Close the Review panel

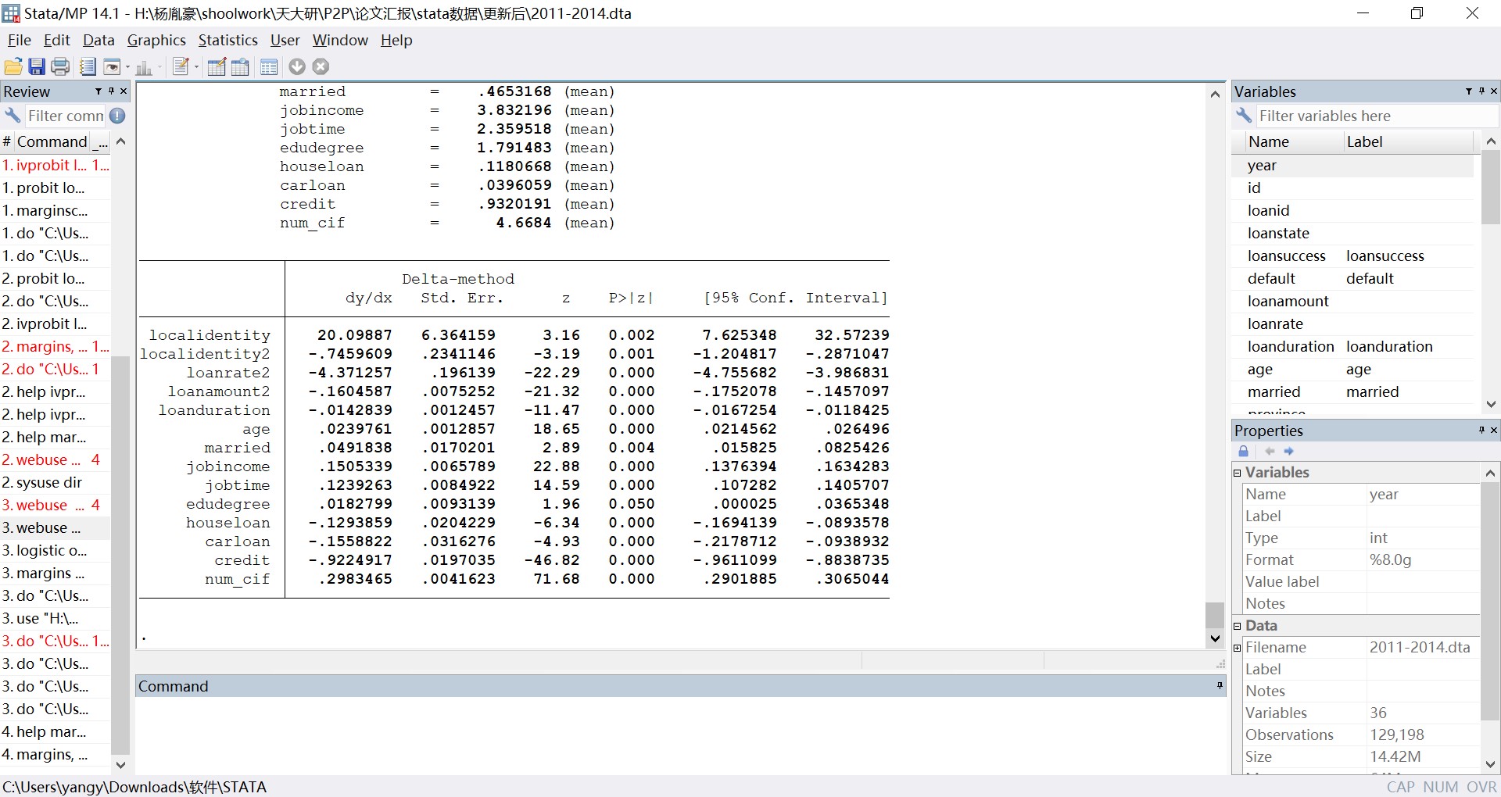(124, 91)
